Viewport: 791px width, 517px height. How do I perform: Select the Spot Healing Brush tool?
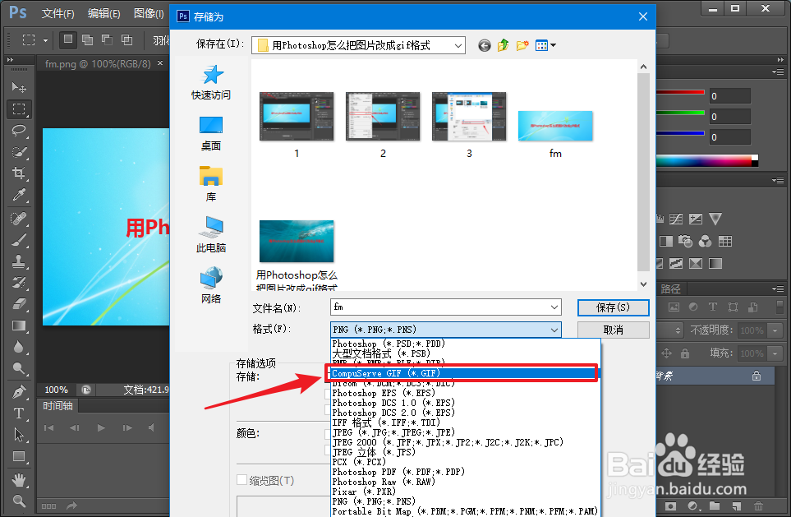click(19, 218)
